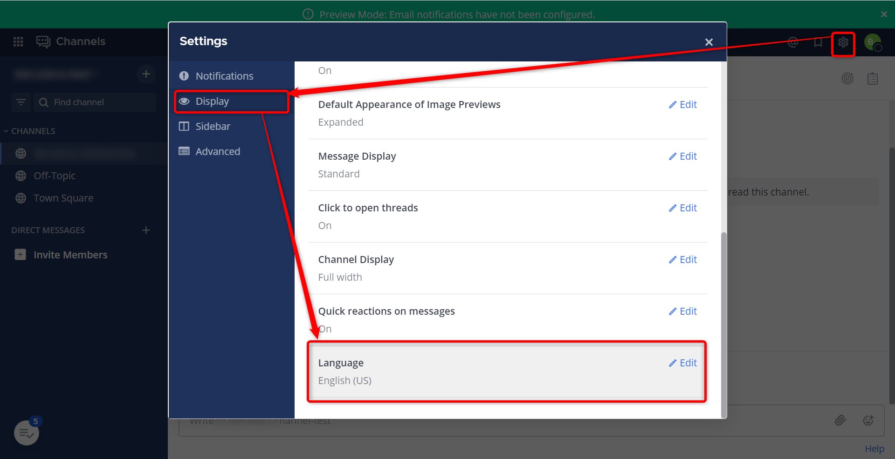Click the attachment paperclip icon

840,420
